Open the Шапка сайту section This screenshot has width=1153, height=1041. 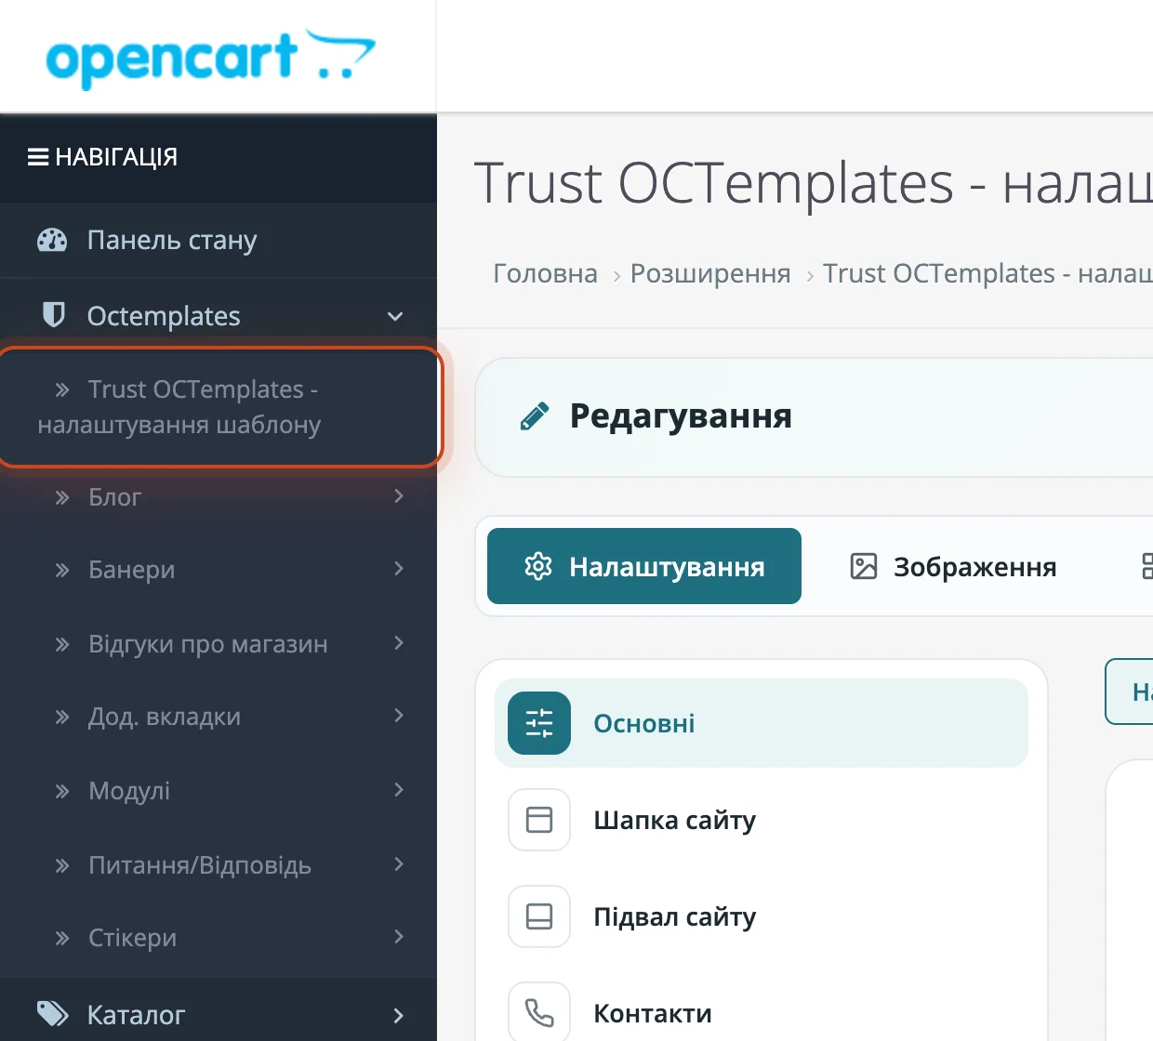click(x=762, y=820)
